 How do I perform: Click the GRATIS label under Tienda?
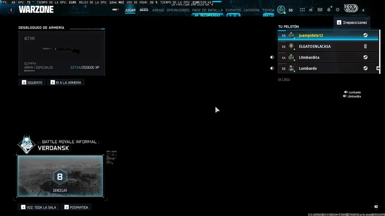pyautogui.click(x=268, y=15)
